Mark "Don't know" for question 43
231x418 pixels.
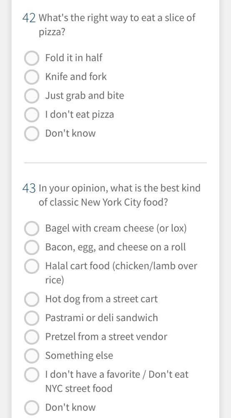(x=32, y=408)
